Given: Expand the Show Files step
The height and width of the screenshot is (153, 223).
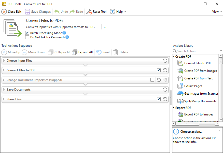Looking at the screenshot, I should click(x=4, y=99).
